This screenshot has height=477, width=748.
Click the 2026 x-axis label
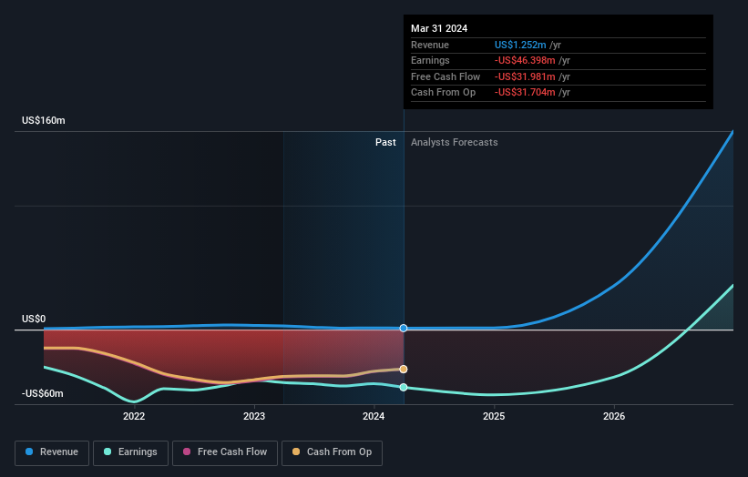pyautogui.click(x=614, y=416)
